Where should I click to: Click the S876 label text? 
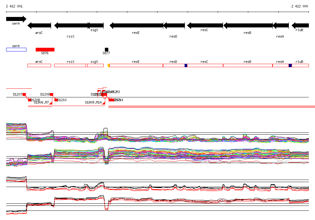click(x=45, y=53)
